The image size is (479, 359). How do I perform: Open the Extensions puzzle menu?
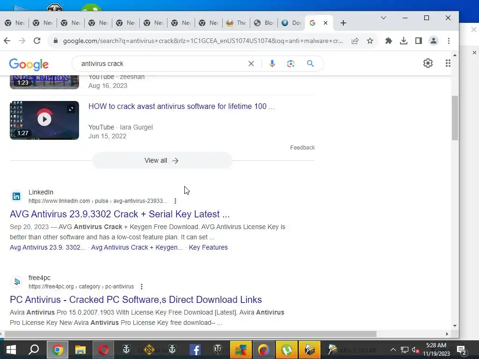pos(389,41)
